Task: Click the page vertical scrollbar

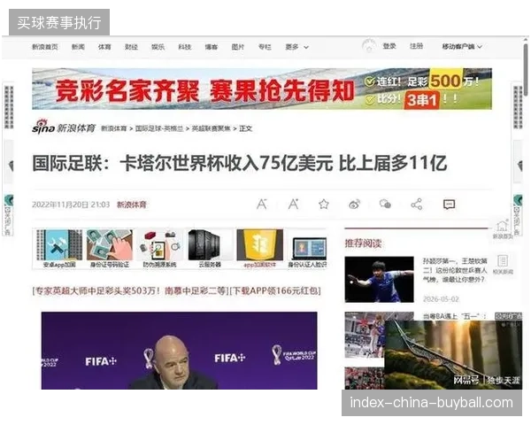Action: (x=526, y=69)
